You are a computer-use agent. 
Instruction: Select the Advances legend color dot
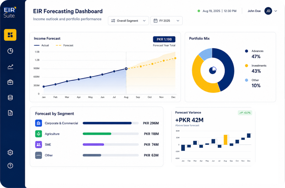click(247, 51)
